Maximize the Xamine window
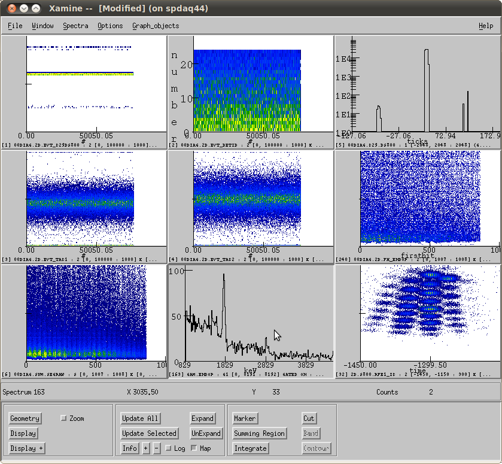The width and height of the screenshot is (502, 464). click(36, 9)
